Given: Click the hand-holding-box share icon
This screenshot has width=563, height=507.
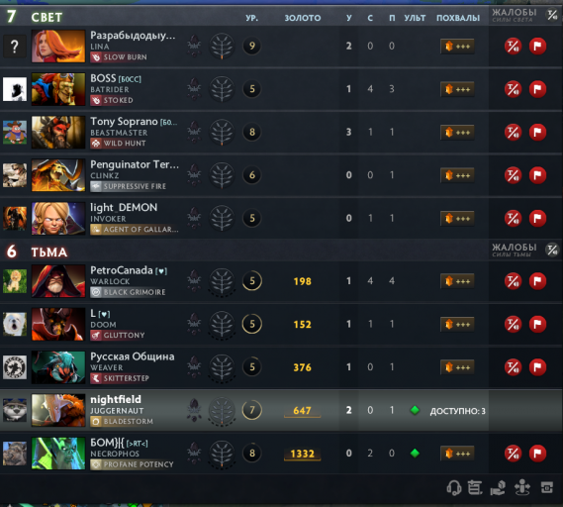Looking at the screenshot, I should point(498,488).
